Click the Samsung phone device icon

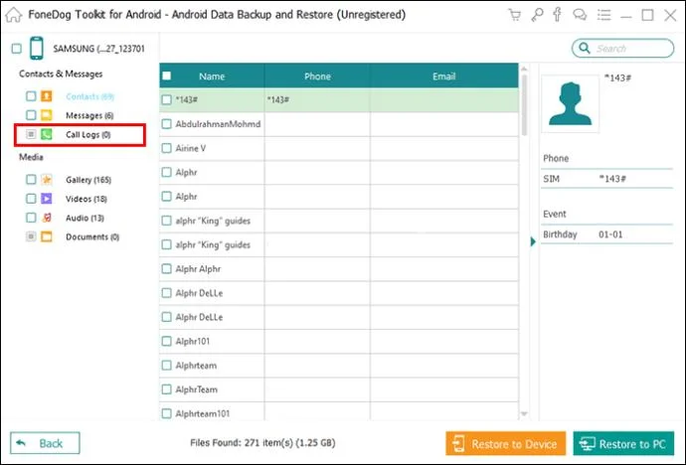tap(37, 48)
